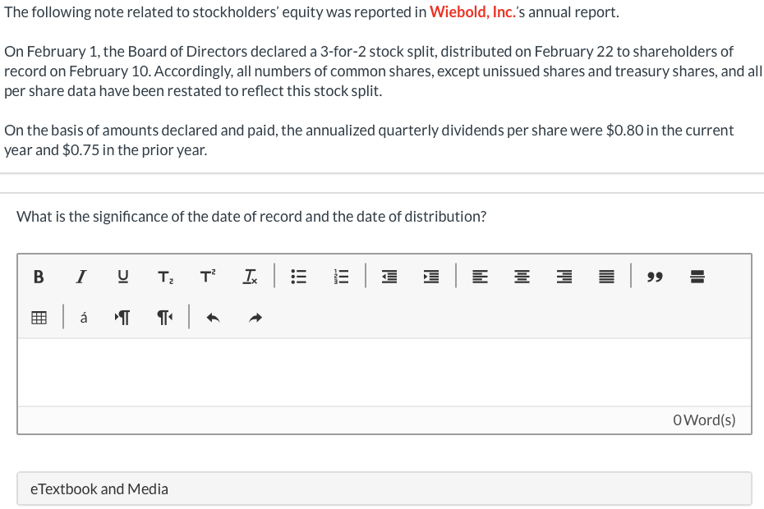Set right-to-left text direction

click(x=164, y=318)
